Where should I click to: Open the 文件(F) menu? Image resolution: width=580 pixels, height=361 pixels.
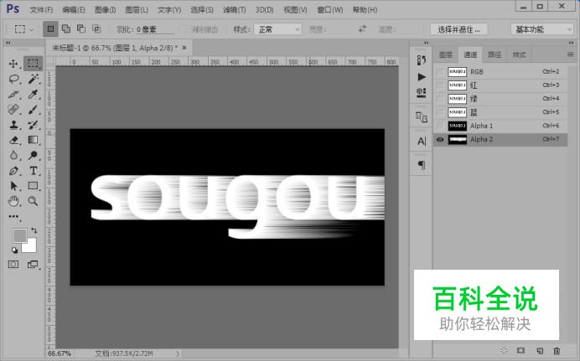41,10
